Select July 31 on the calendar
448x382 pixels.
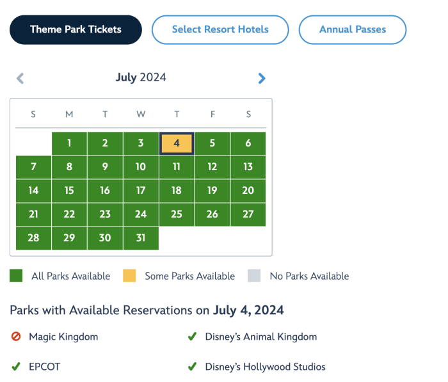pos(141,238)
